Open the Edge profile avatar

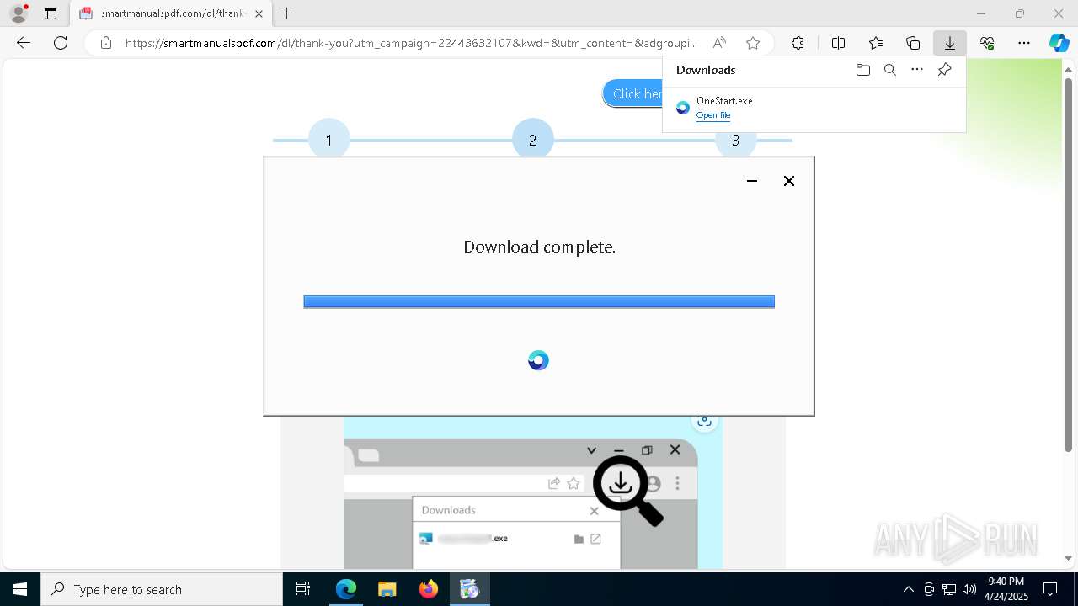click(x=19, y=13)
